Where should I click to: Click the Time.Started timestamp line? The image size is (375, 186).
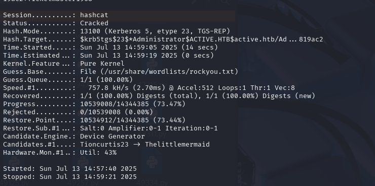tap(110, 48)
